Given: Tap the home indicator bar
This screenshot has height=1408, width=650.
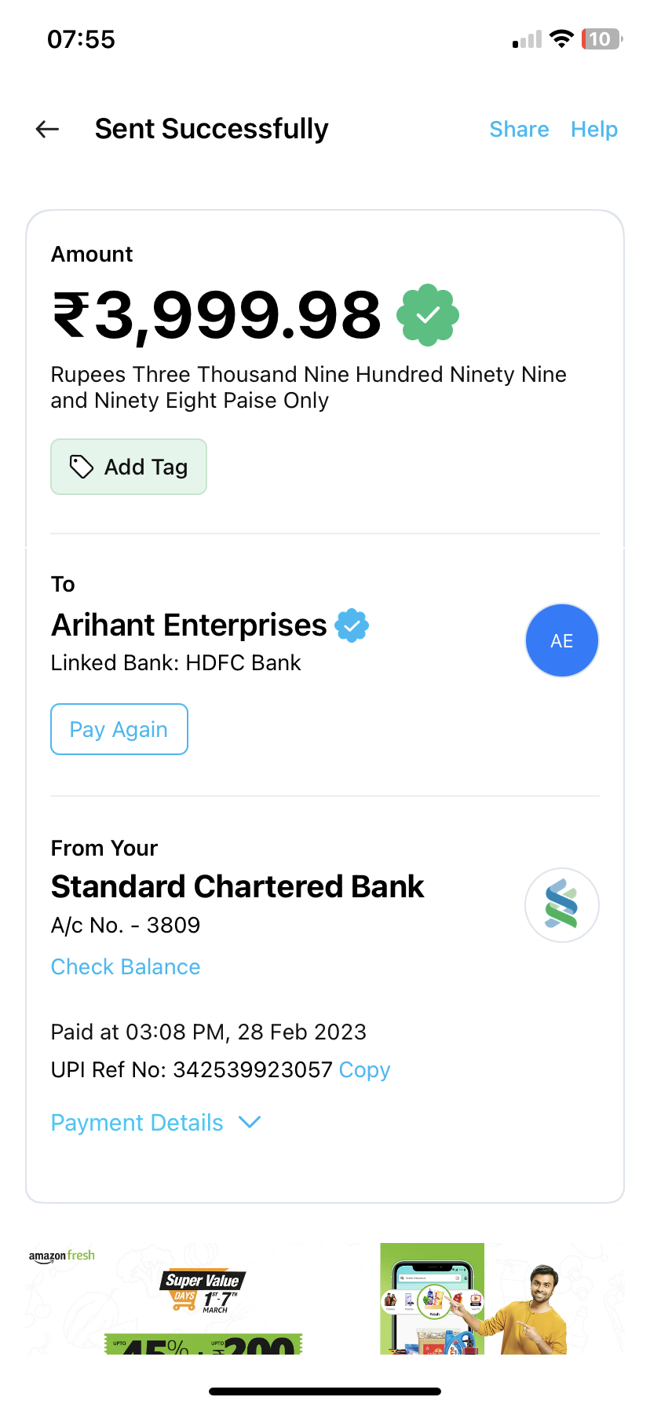Looking at the screenshot, I should tap(325, 1391).
